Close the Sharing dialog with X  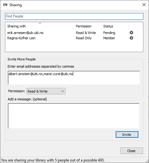pos(144,5)
